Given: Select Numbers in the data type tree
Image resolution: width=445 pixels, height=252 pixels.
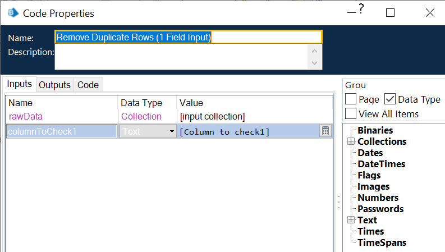Looking at the screenshot, I should pos(378,198).
